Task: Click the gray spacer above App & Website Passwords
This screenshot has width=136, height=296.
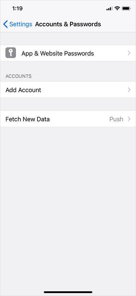Action: tap(68, 39)
